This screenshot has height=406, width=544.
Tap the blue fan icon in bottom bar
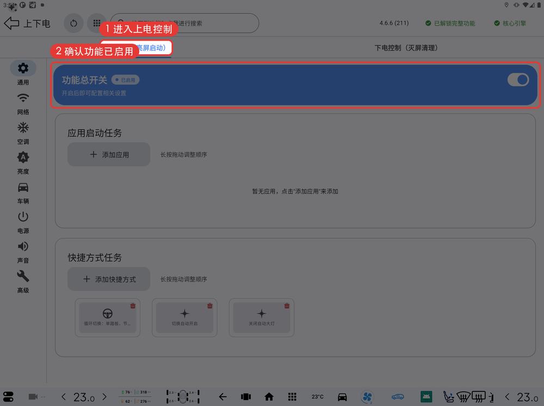367,397
